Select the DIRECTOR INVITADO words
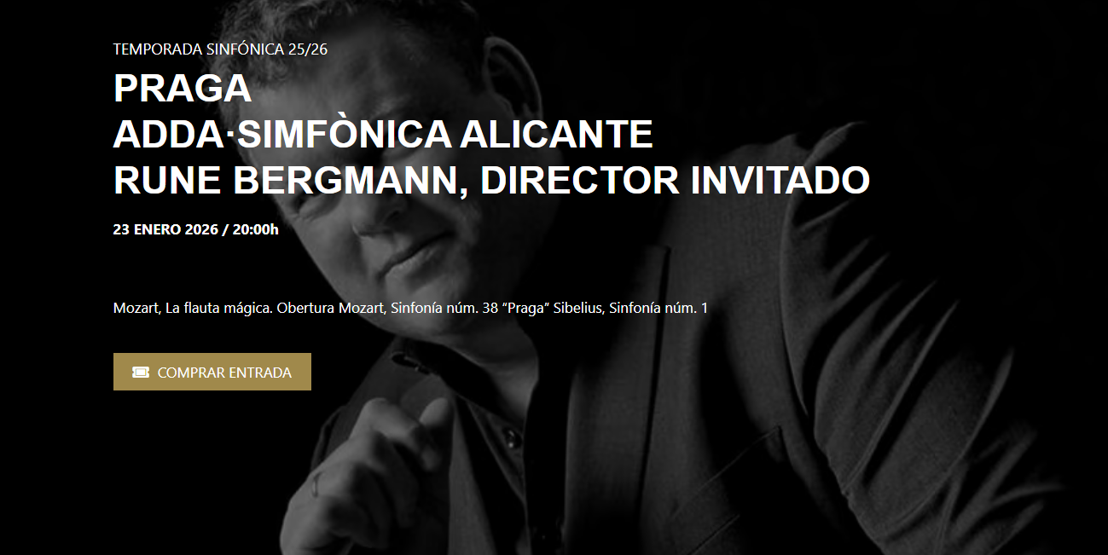This screenshot has height=555, width=1108. coord(676,180)
